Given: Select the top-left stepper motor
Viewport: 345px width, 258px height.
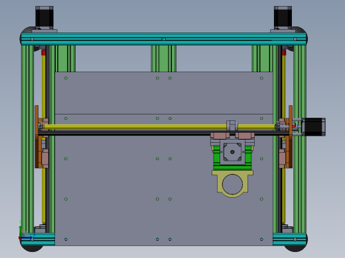Looking at the screenshot, I should (x=44, y=17).
